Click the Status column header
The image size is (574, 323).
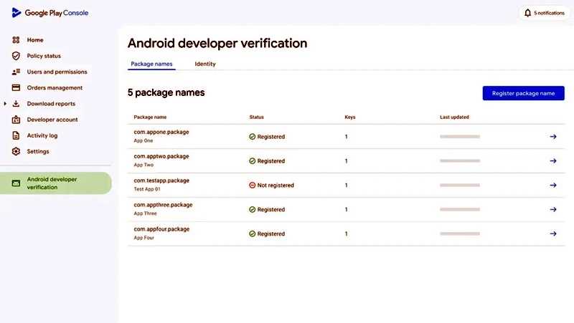(257, 117)
